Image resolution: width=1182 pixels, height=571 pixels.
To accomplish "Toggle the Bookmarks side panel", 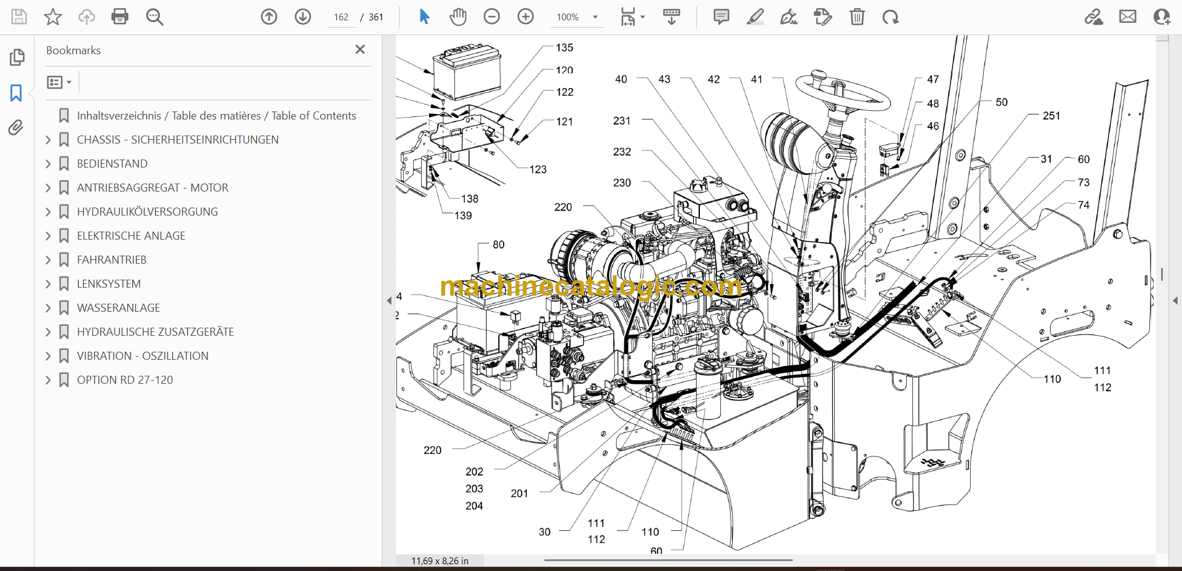I will tap(16, 93).
